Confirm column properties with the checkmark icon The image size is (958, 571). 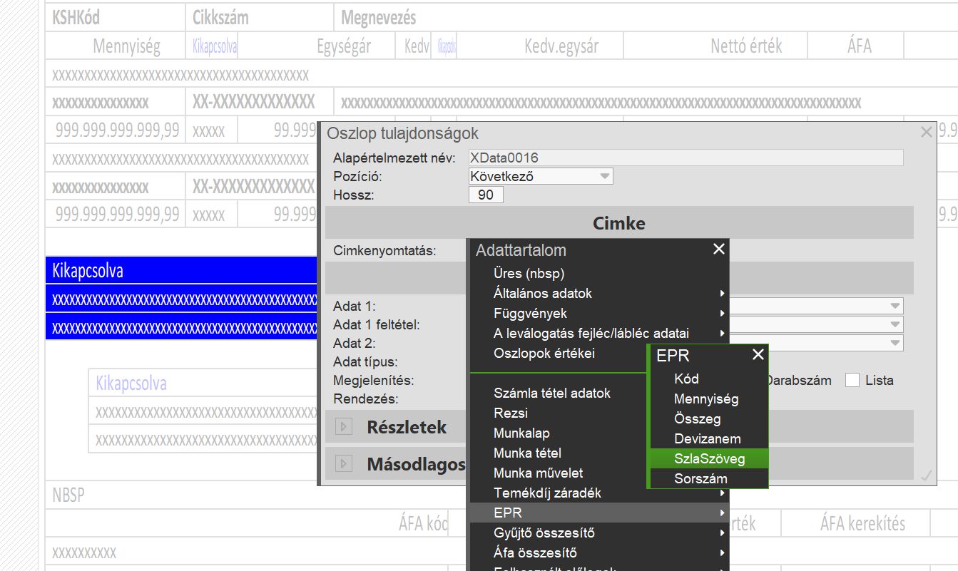[x=927, y=476]
